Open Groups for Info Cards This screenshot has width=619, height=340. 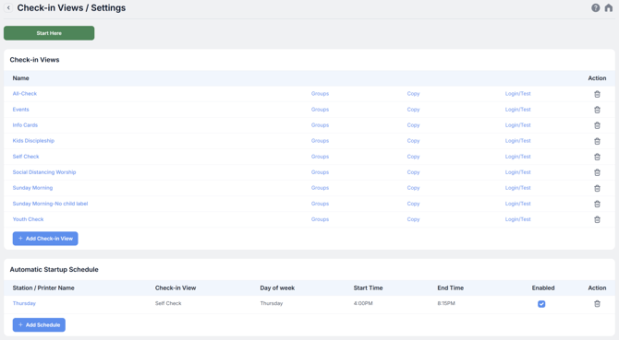[320, 125]
